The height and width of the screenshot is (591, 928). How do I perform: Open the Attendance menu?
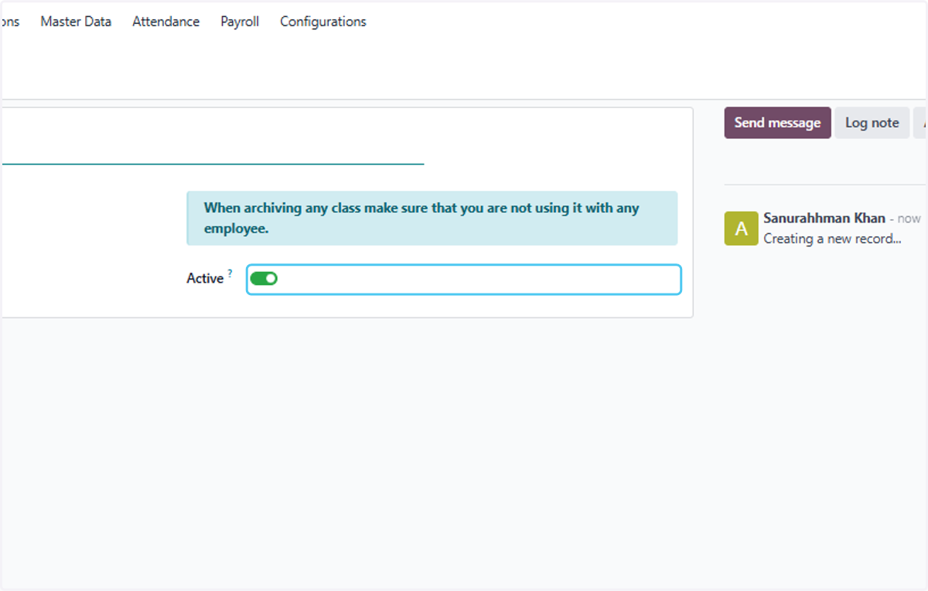pos(165,22)
